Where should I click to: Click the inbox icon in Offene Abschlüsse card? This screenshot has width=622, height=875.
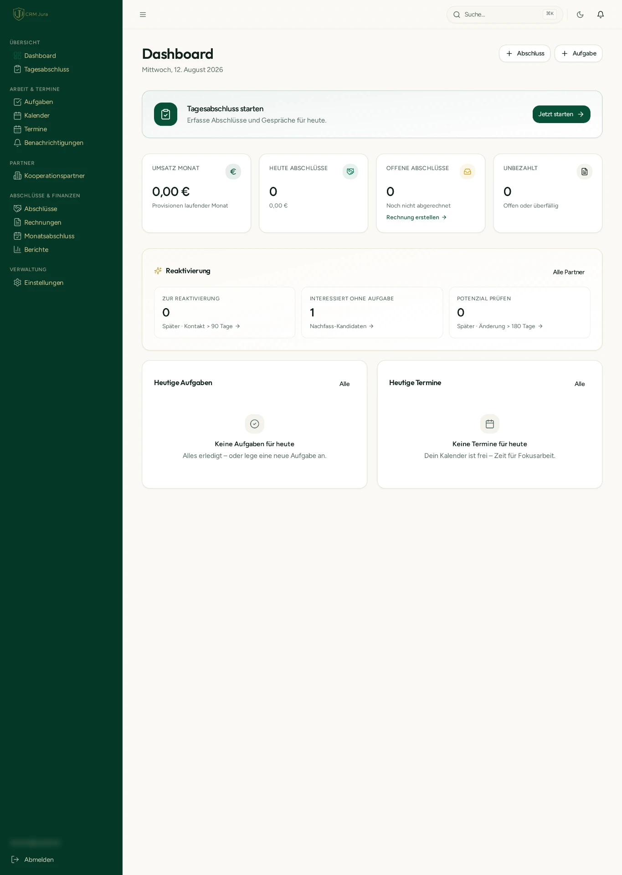468,172
